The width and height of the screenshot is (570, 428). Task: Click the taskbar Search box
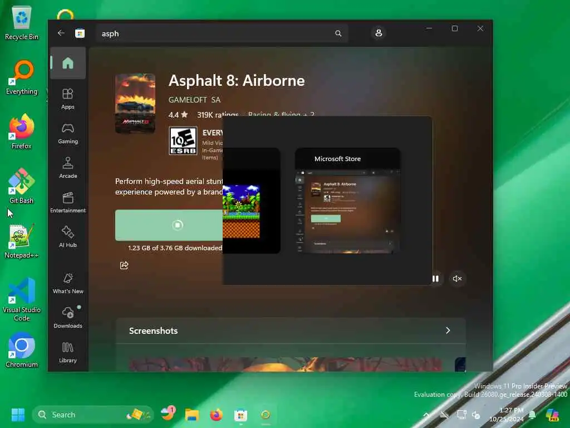point(93,415)
